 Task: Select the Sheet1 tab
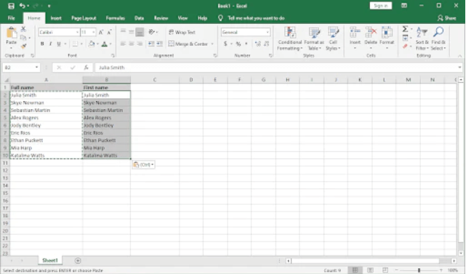coord(50,260)
